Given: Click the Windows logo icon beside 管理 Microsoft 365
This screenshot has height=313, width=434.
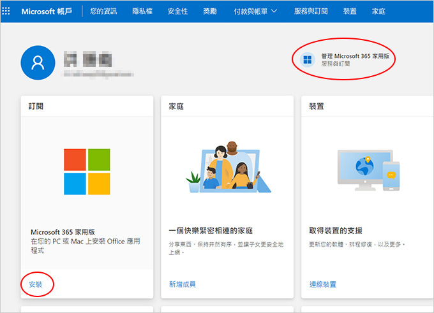Looking at the screenshot, I should coord(308,59).
